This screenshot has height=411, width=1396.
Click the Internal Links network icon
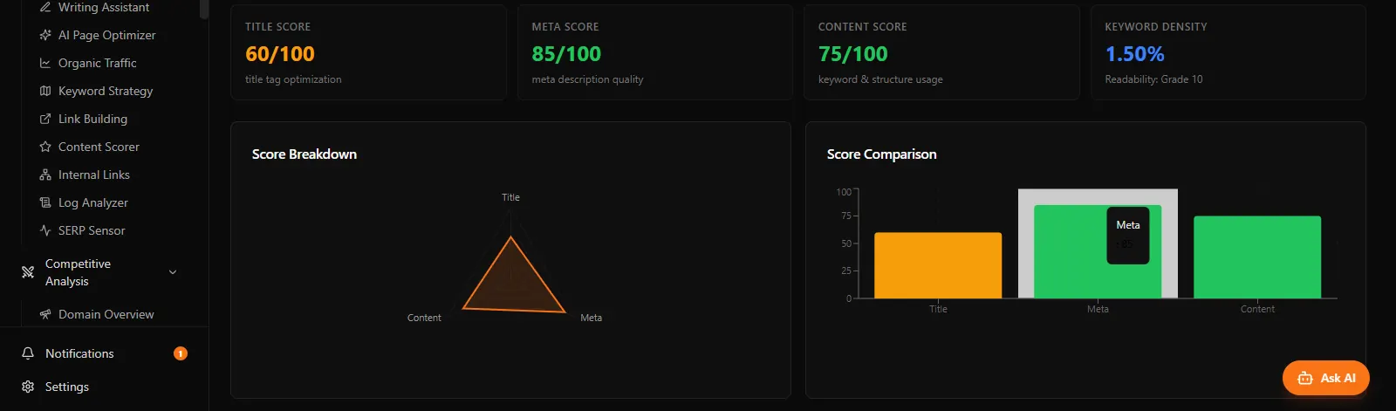[45, 175]
